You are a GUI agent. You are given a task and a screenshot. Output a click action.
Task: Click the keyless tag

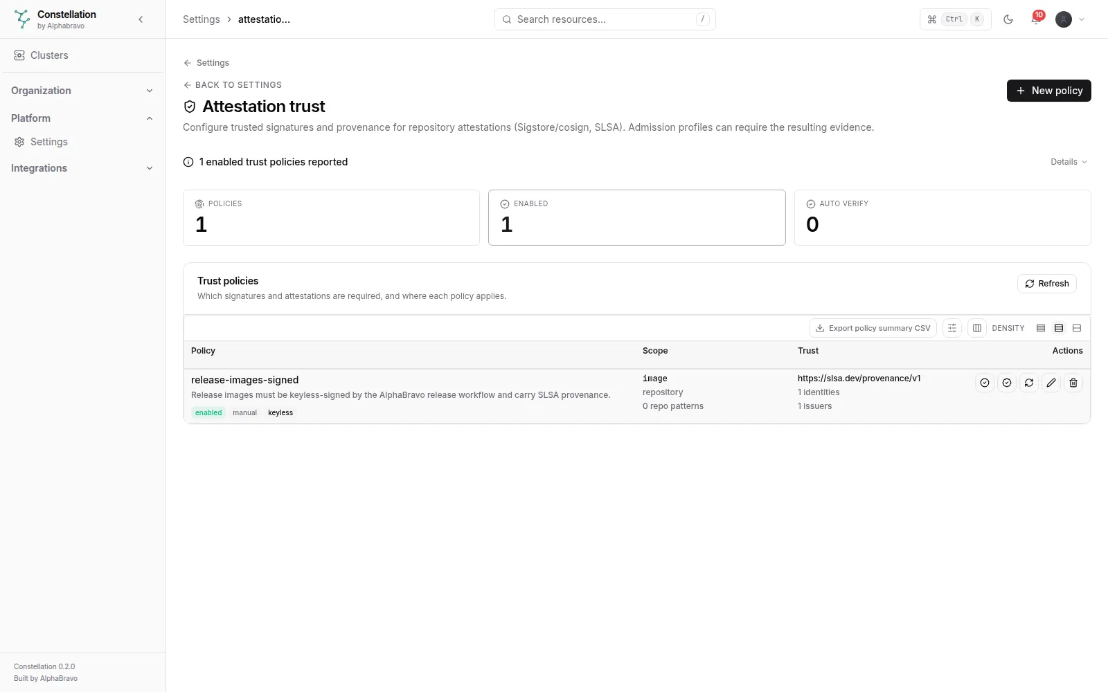pos(280,412)
